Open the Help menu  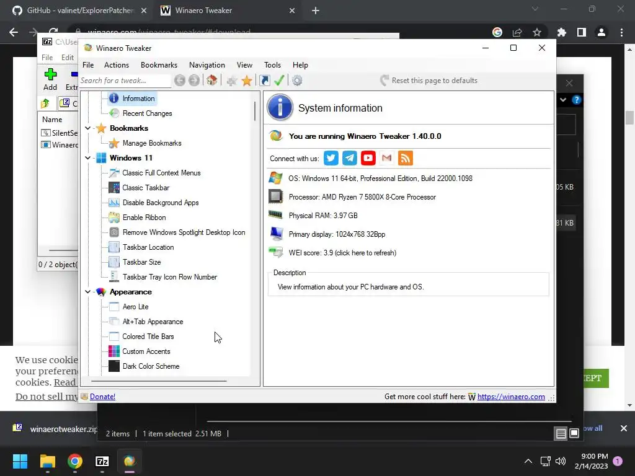pos(301,65)
